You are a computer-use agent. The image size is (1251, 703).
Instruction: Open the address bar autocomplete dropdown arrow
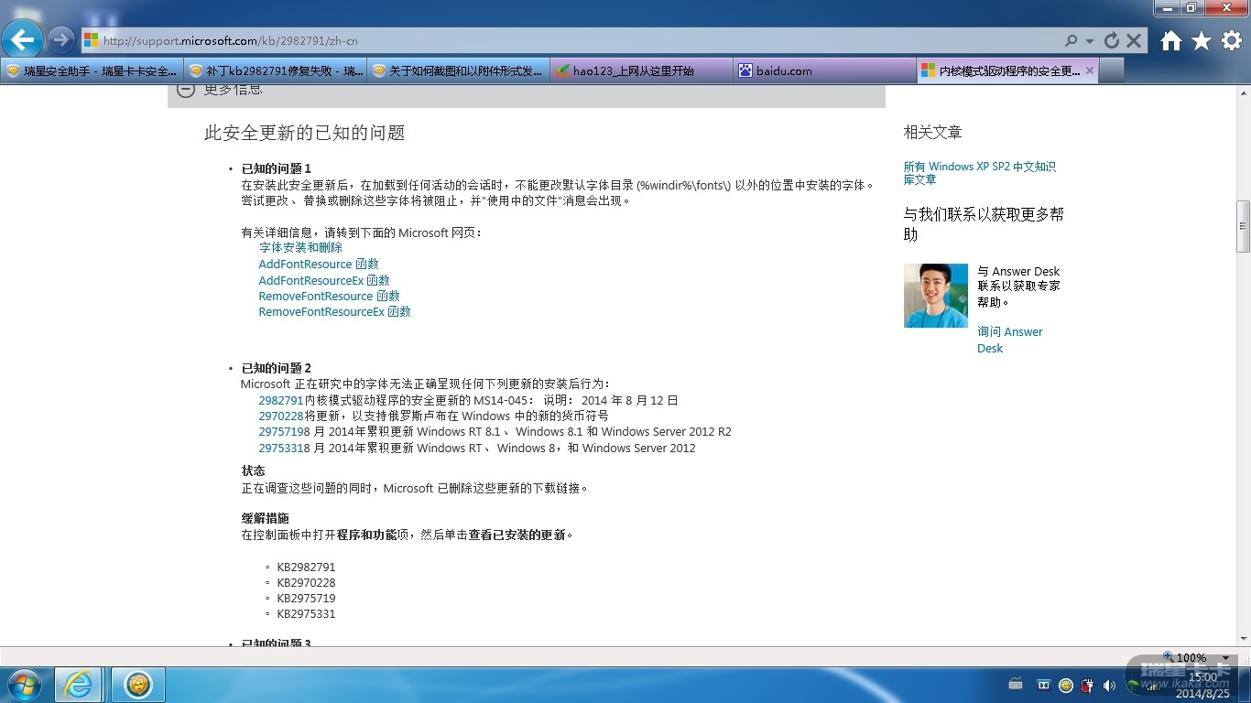tap(1090, 41)
